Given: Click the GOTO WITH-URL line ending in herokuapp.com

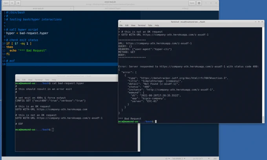Looking at the screenshot, I should [51, 109].
